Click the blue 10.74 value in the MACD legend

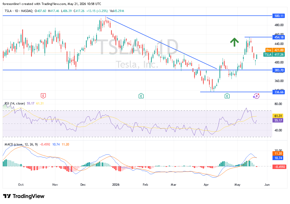coord(56,144)
